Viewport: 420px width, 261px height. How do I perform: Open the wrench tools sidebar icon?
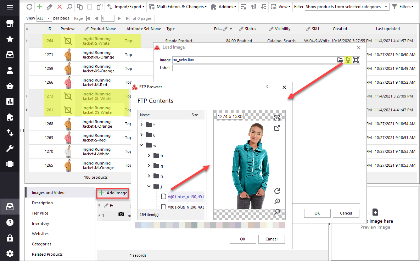tap(10, 148)
